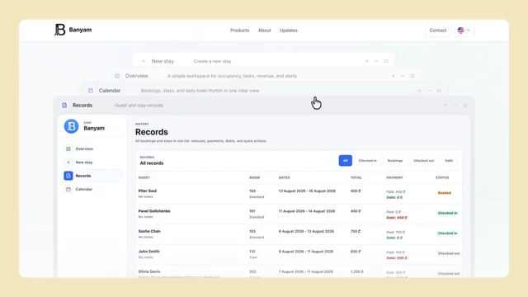Open the Products menu item
The width and height of the screenshot is (528, 297).
point(239,30)
